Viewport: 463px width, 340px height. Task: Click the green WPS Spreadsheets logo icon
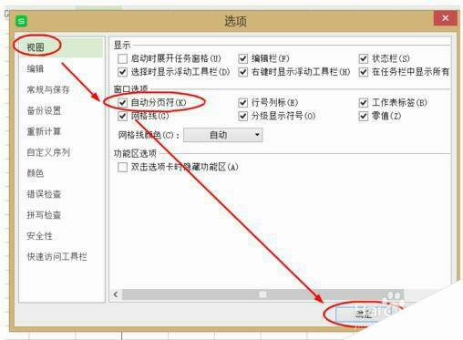coord(22,22)
